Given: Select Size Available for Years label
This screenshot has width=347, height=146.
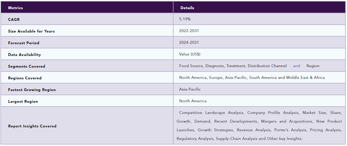Looking at the screenshot, I should (x=31, y=31).
